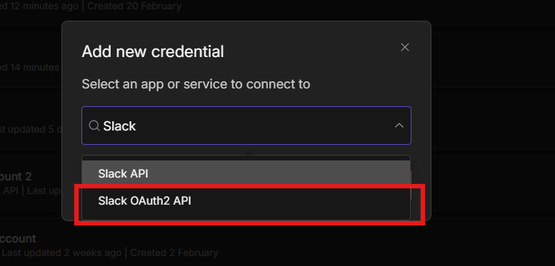Image resolution: width=555 pixels, height=266 pixels.
Task: Click 'Last updated 2 weeks ago' text
Action: point(61,253)
